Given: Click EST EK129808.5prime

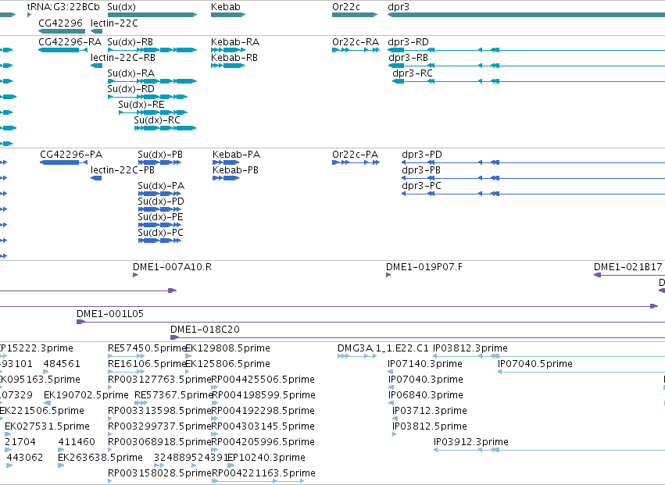Looking at the screenshot, I should point(228,348).
